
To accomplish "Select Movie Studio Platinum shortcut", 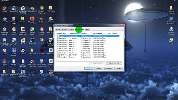I will point(42,63).
